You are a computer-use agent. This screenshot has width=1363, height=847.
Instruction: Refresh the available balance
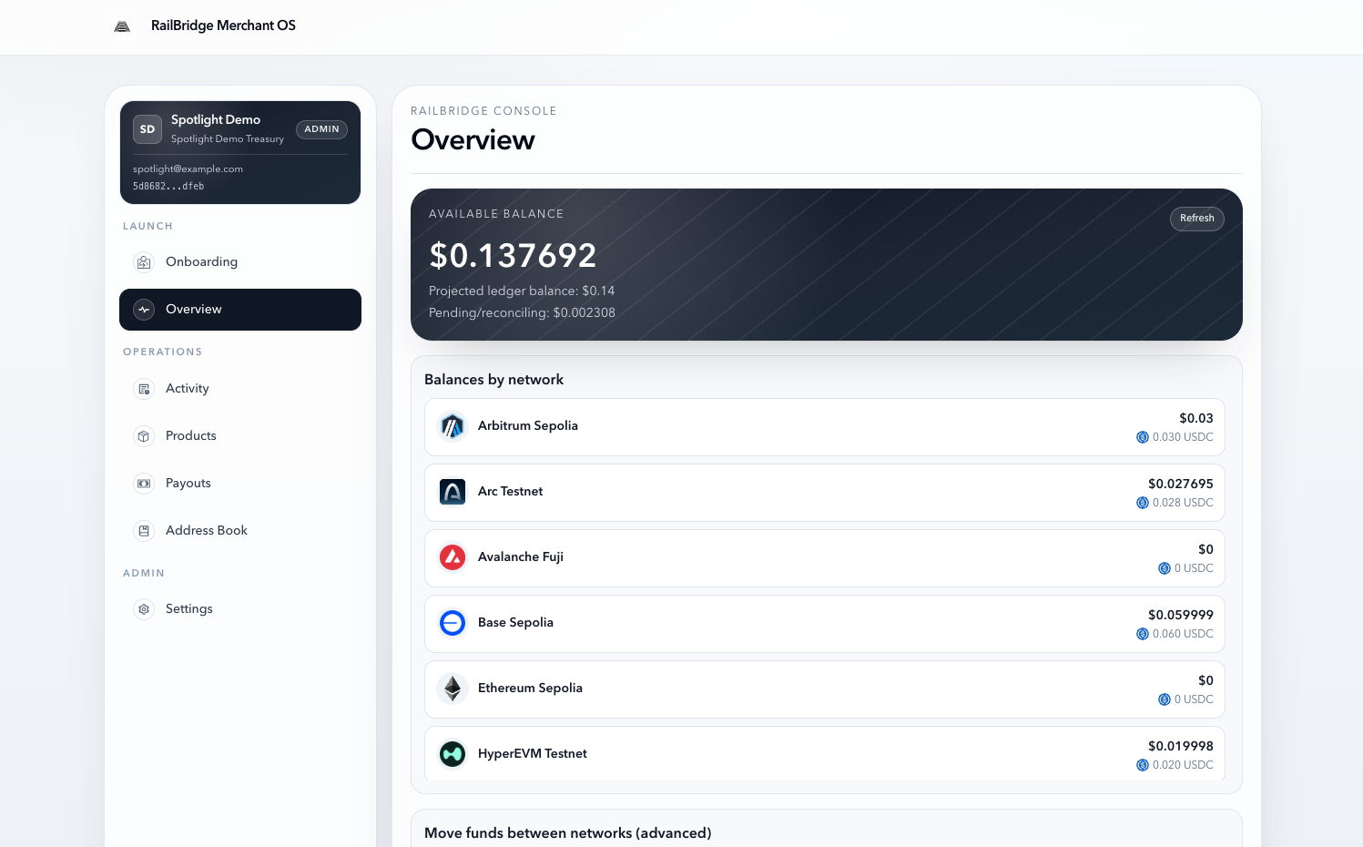tap(1196, 219)
